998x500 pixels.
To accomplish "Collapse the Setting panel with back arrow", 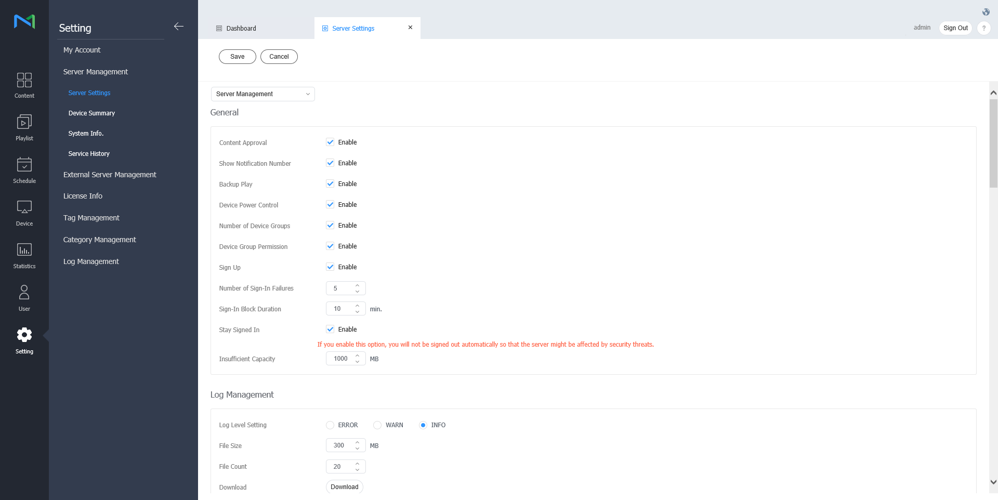I will pos(179,27).
